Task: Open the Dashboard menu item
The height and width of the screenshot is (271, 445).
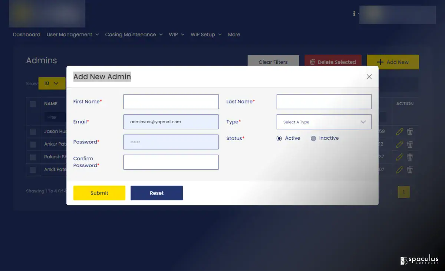Action: (27, 34)
